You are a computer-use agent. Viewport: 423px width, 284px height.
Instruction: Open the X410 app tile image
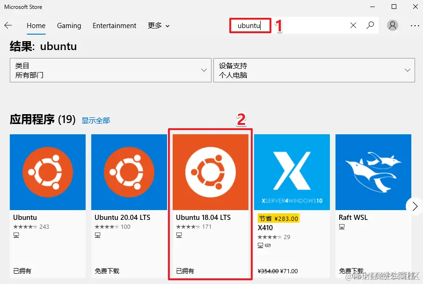292,172
